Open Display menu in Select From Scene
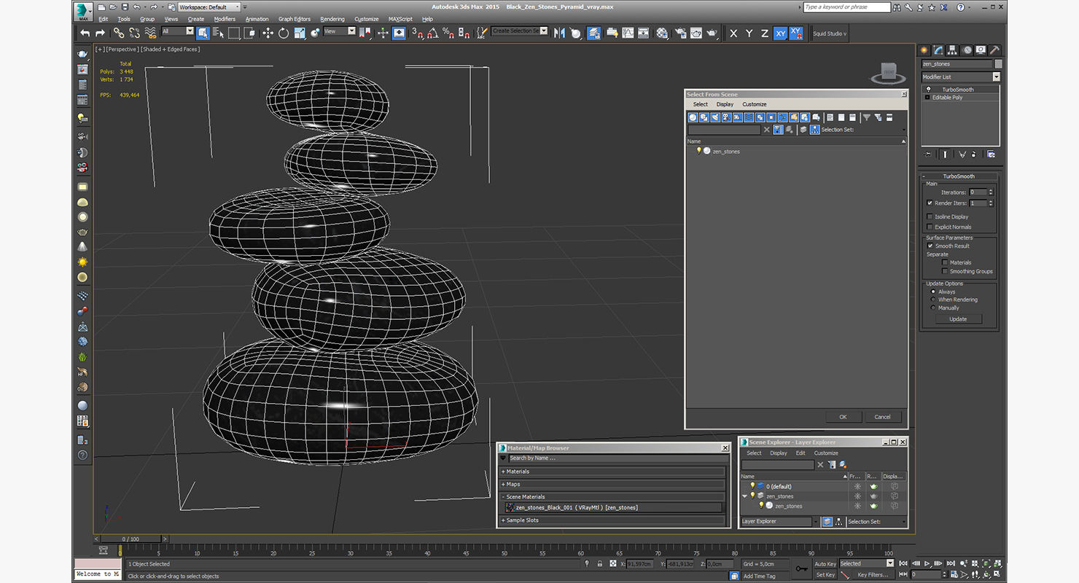Viewport: 1079px width, 583px height. (x=725, y=104)
